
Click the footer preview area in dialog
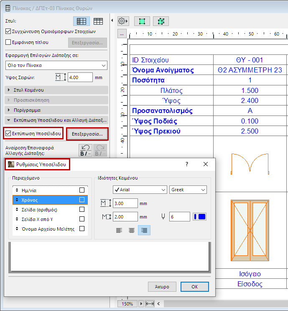pos(110,257)
